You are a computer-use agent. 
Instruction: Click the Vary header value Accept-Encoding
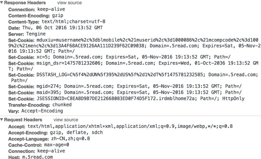click(x=42, y=111)
